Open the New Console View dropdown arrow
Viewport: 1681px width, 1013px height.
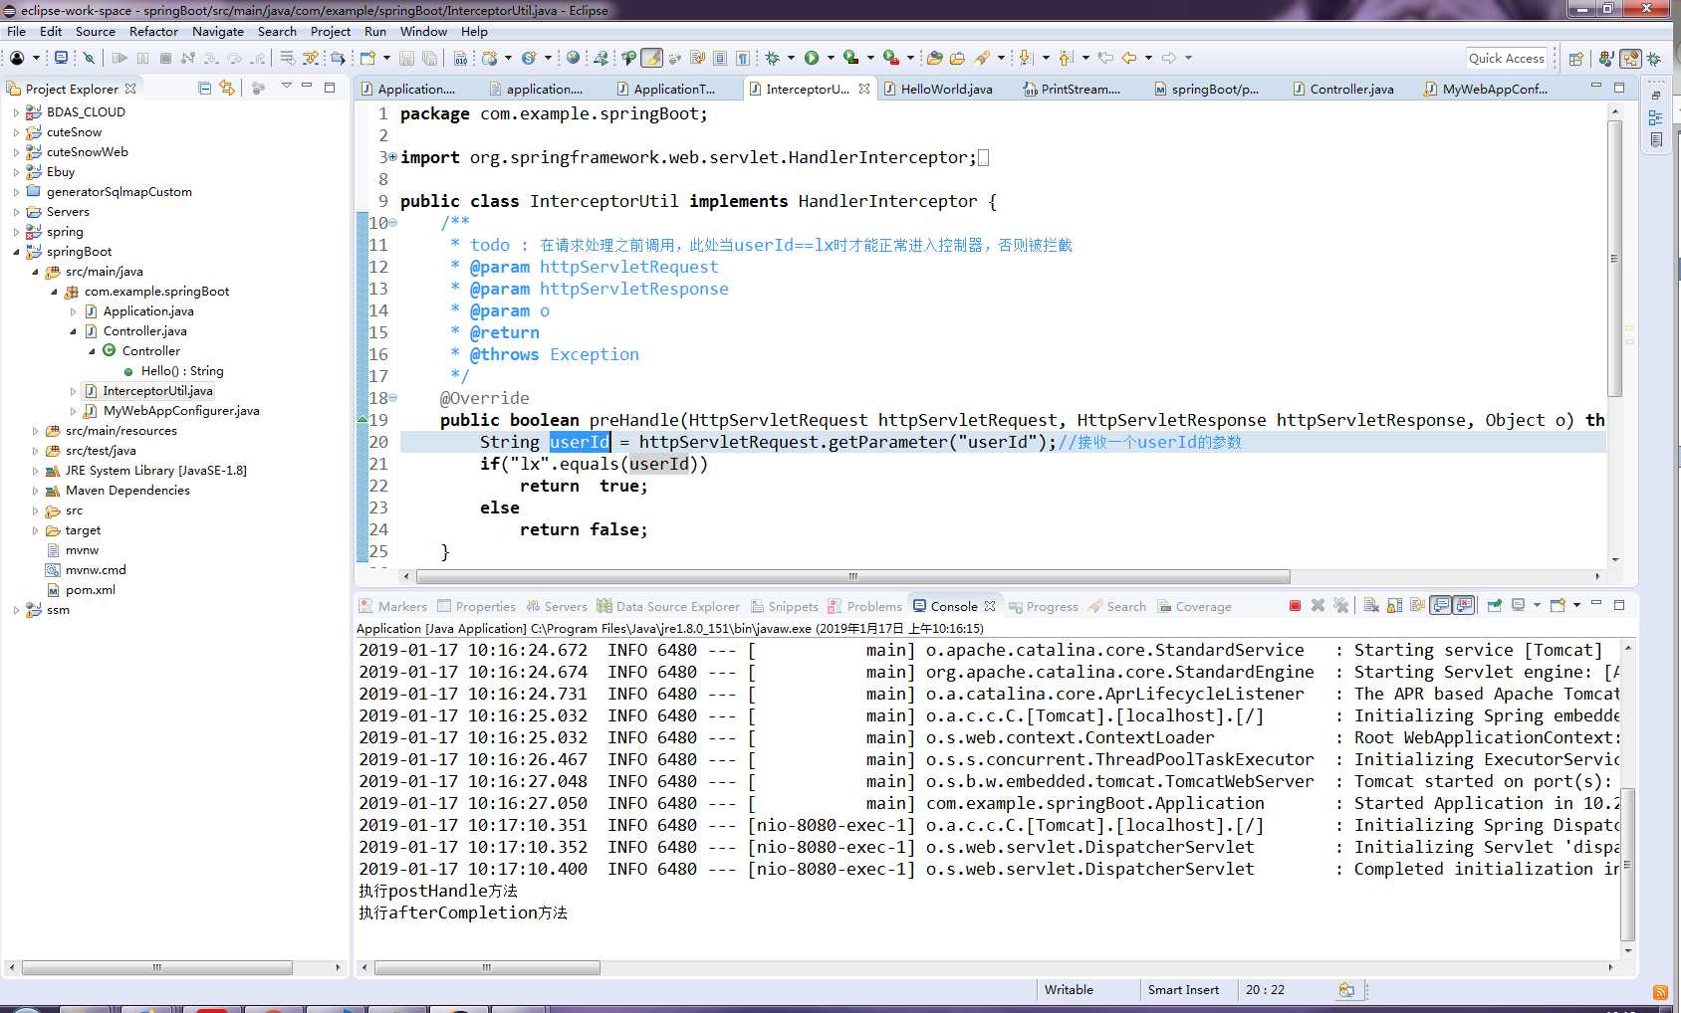coord(1576,605)
